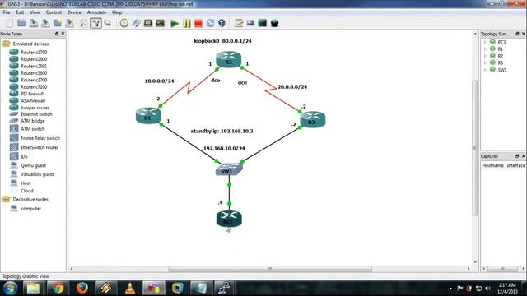Select the PC1 node on canvas
The height and width of the screenshot is (296, 527).
[229, 219]
